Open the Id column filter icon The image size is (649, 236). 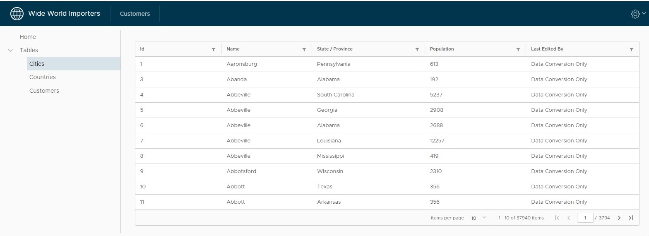tap(214, 49)
